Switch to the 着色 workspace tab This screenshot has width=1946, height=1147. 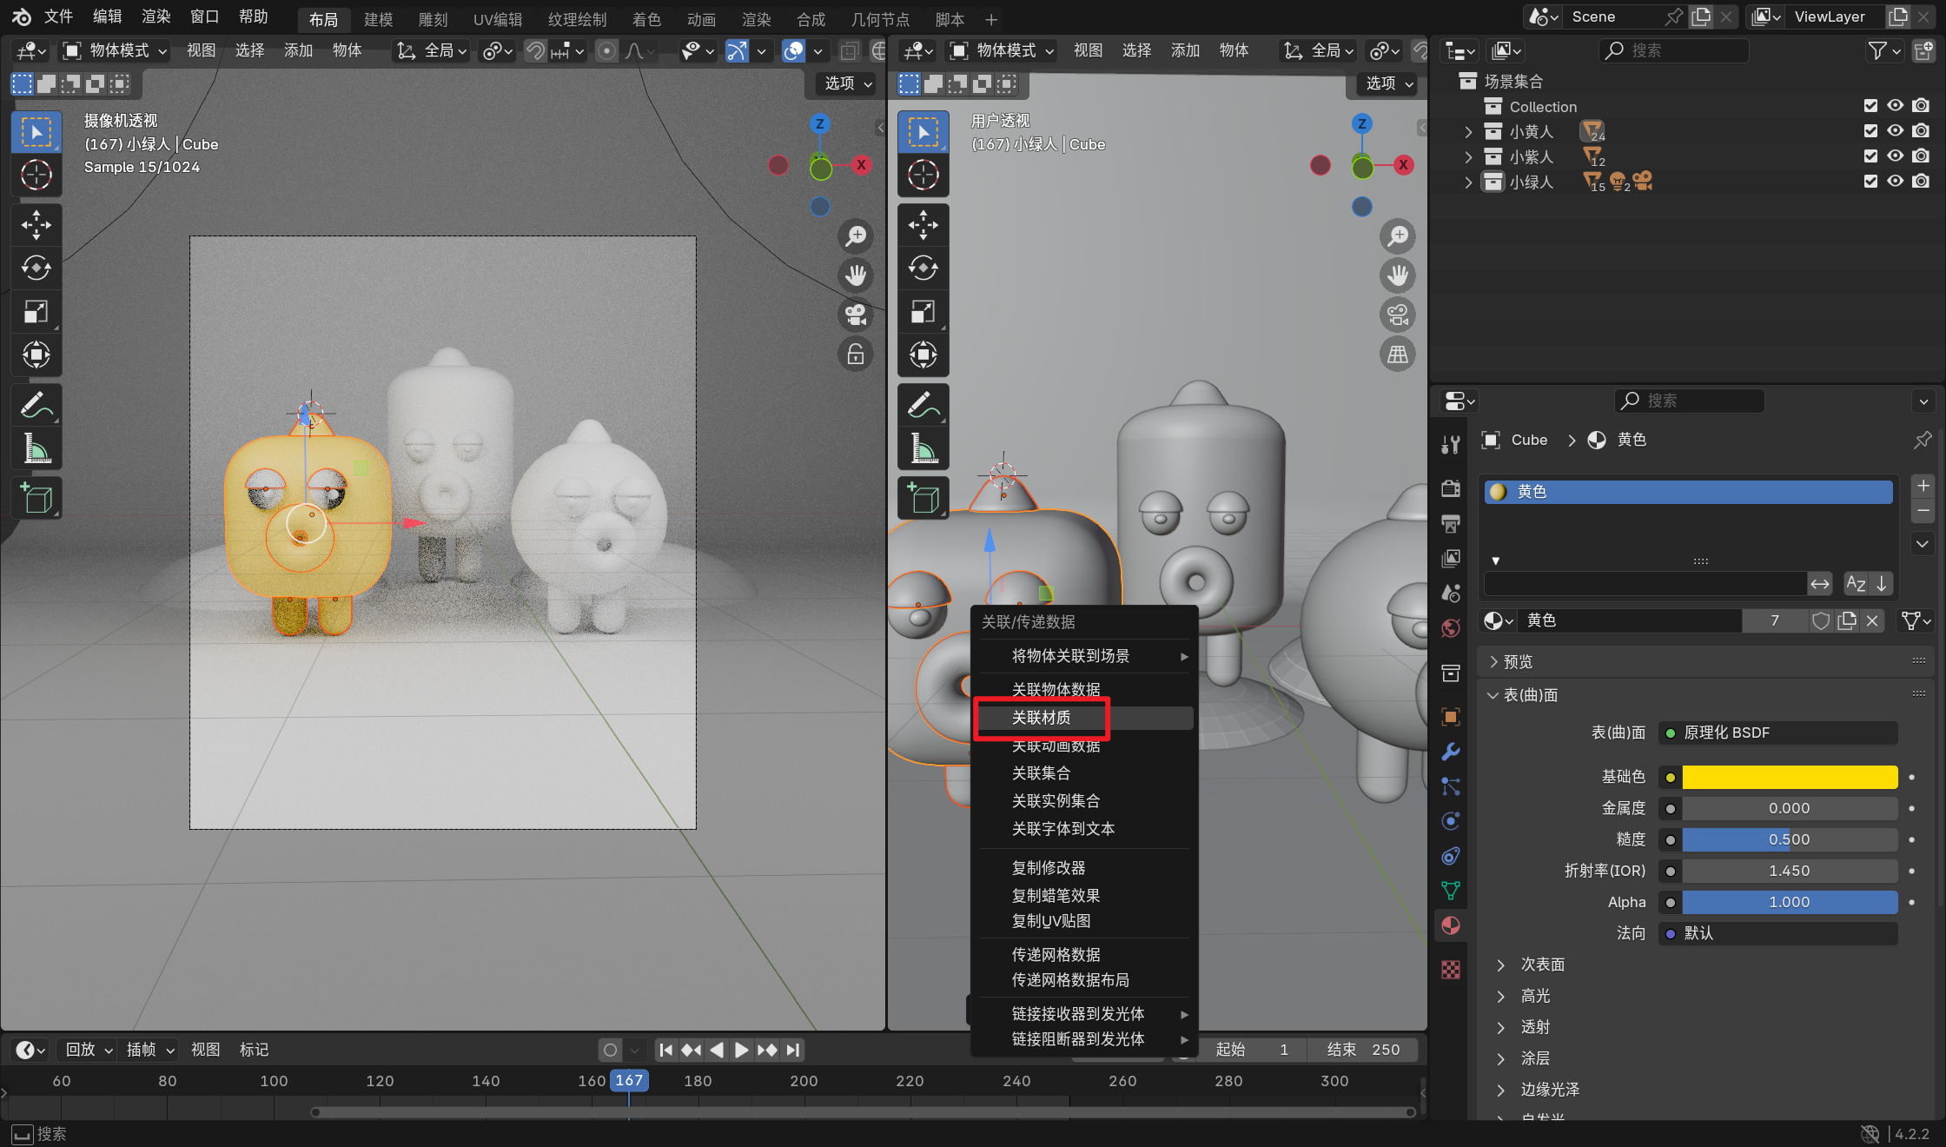[x=647, y=19]
